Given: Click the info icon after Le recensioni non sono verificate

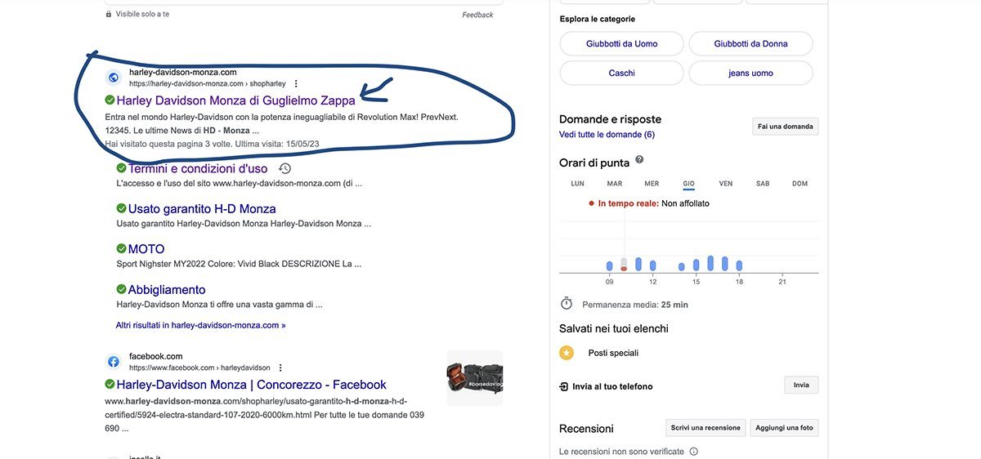Looking at the screenshot, I should (693, 451).
